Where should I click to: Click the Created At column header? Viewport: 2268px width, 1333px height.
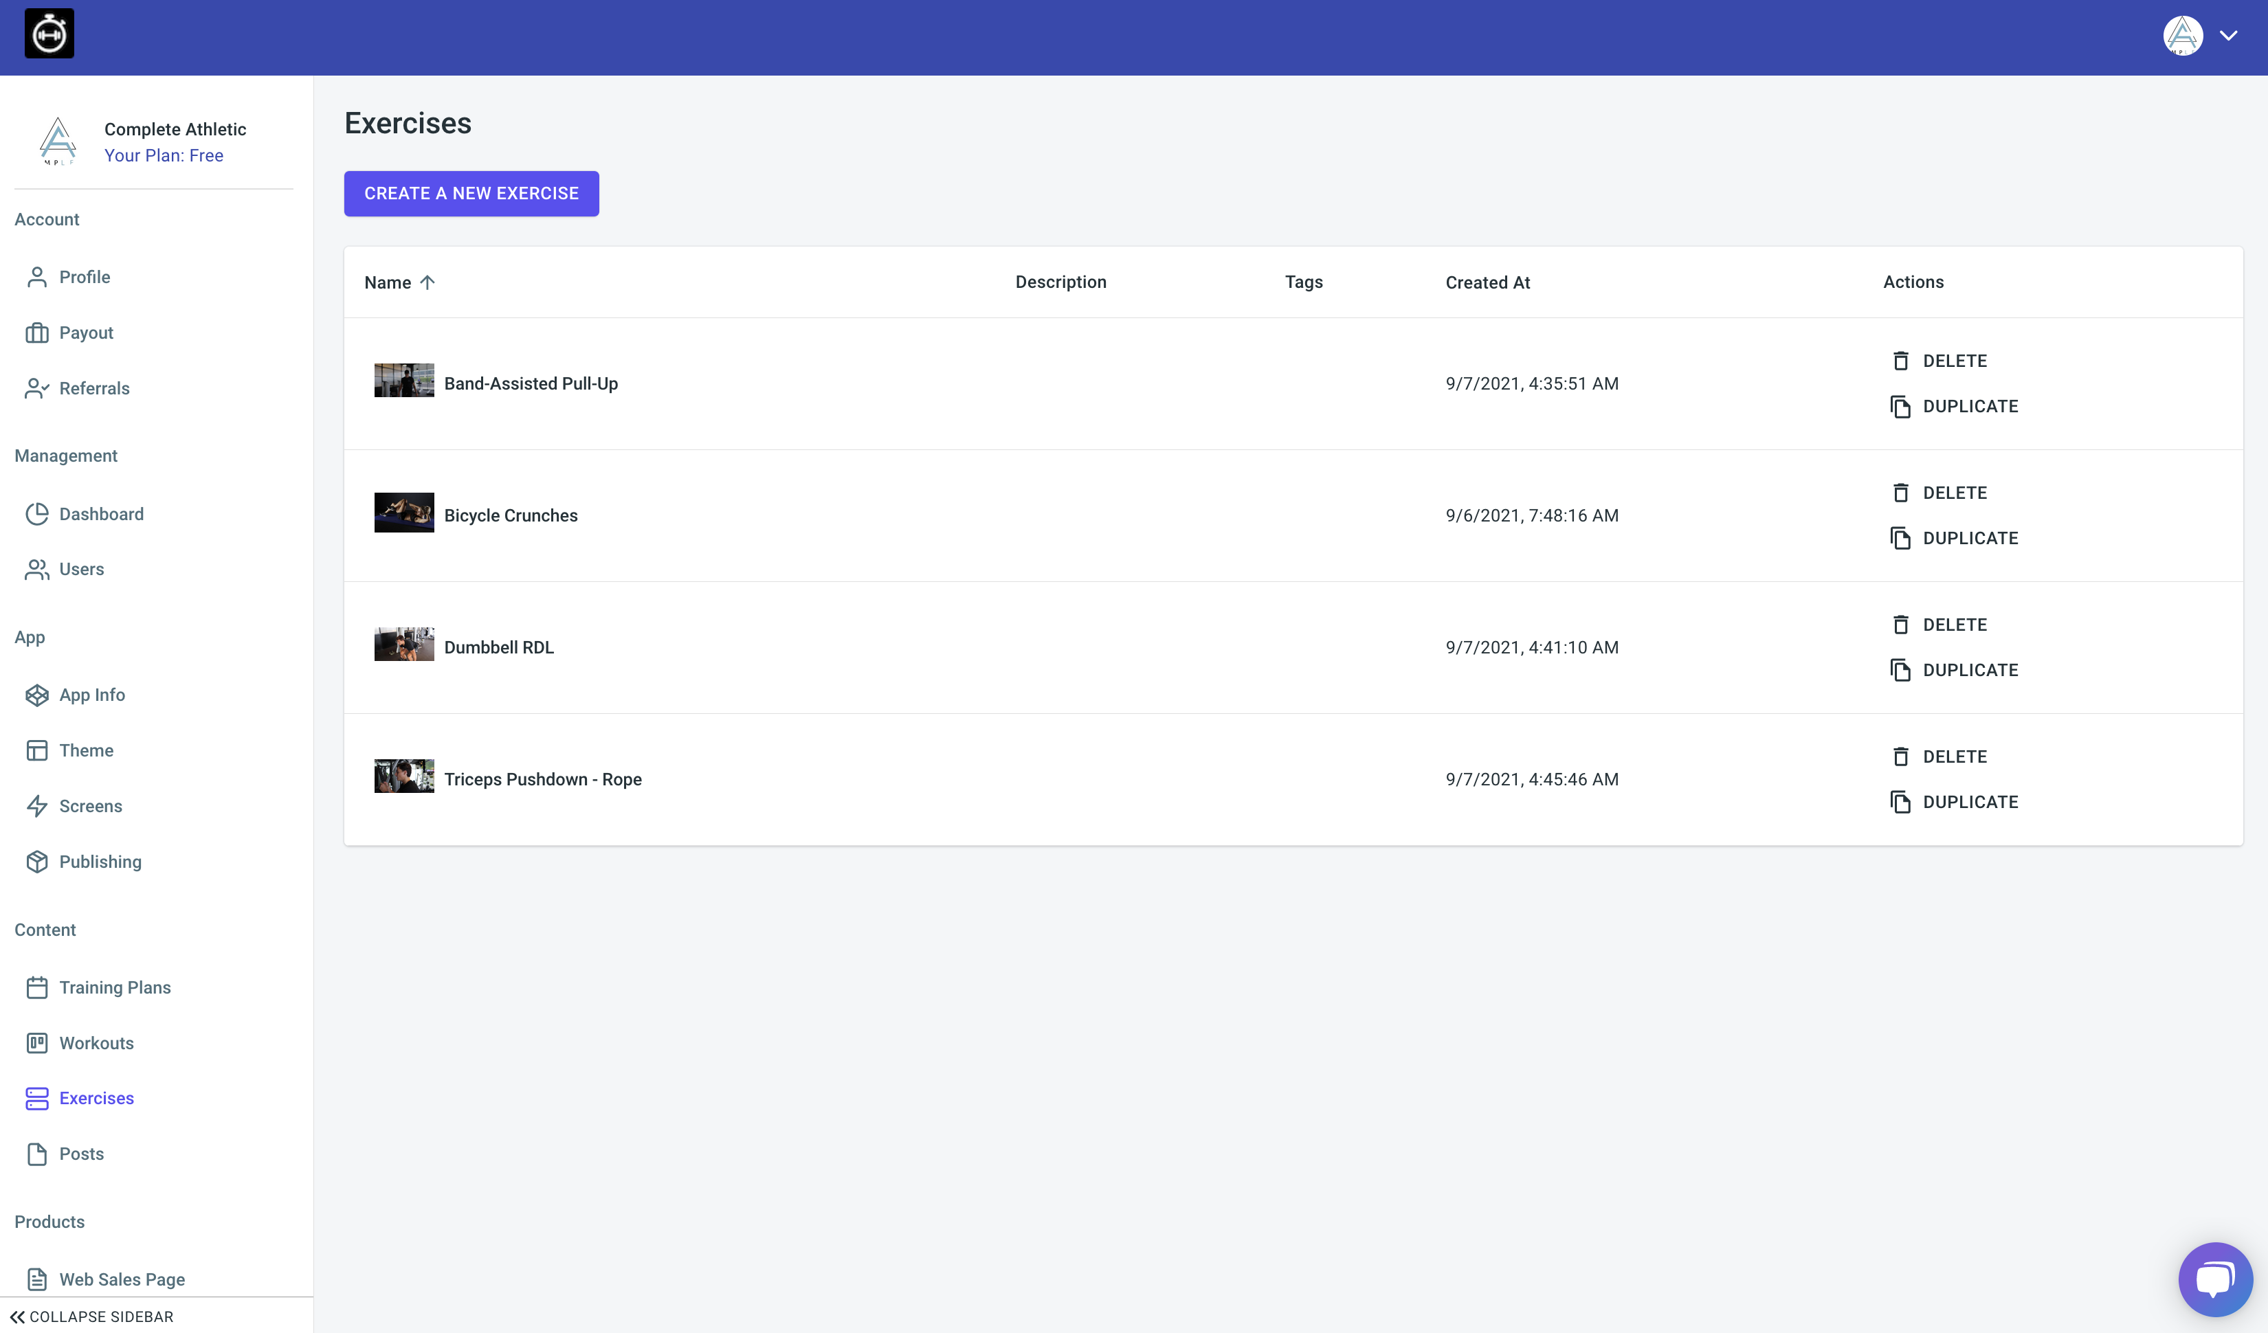(x=1487, y=282)
